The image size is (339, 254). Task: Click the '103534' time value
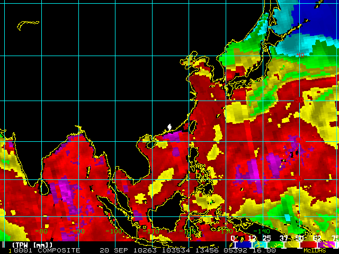point(176,250)
